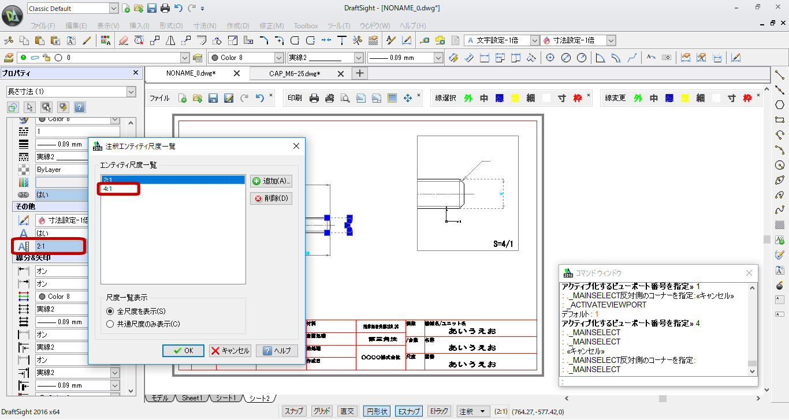
Task: Click the 削除(D) button
Action: [x=271, y=198]
